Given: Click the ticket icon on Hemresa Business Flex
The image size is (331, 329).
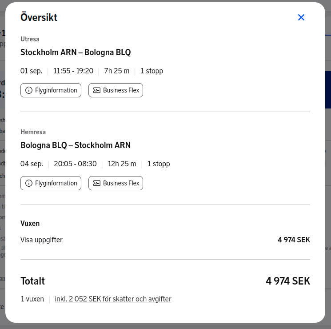Looking at the screenshot, I should (97, 183).
